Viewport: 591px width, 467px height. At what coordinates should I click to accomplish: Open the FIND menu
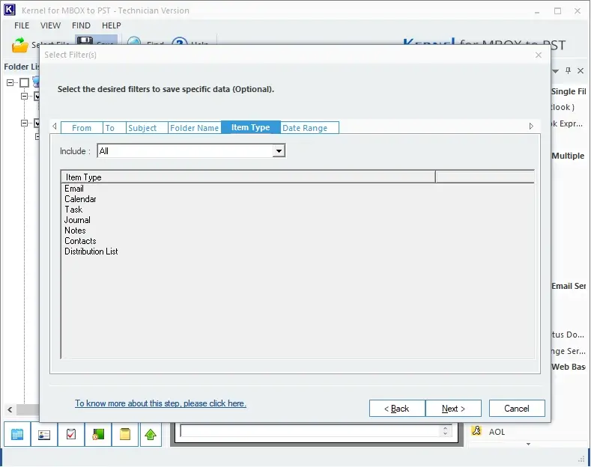(81, 25)
